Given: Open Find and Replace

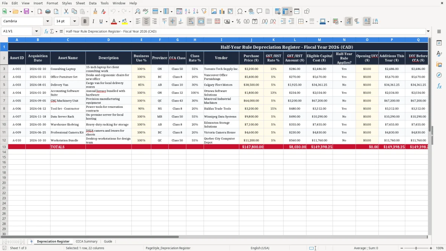Looking at the screenshot, I should point(138,12).
